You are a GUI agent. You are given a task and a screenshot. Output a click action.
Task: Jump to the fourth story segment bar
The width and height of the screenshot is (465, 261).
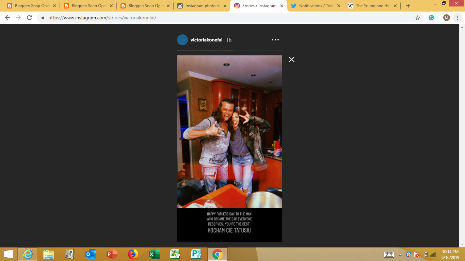251,51
